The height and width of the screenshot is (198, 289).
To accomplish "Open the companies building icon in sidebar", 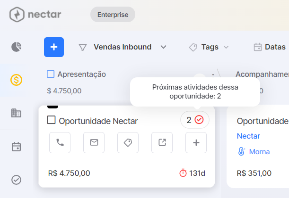I will click(x=16, y=113).
